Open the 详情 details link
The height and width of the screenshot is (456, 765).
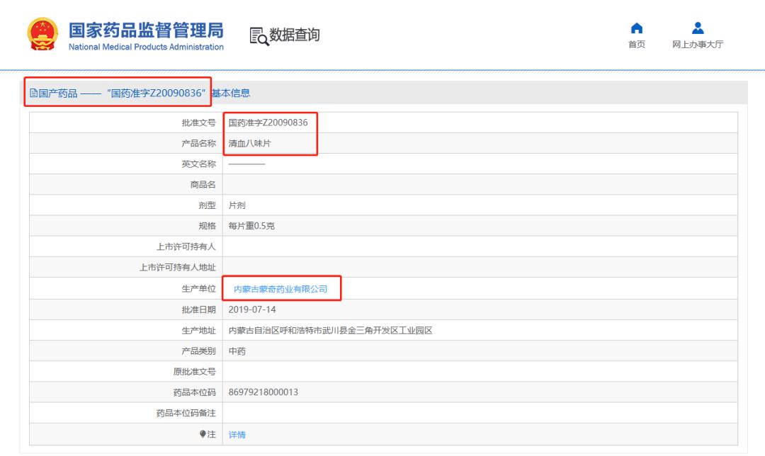[237, 434]
